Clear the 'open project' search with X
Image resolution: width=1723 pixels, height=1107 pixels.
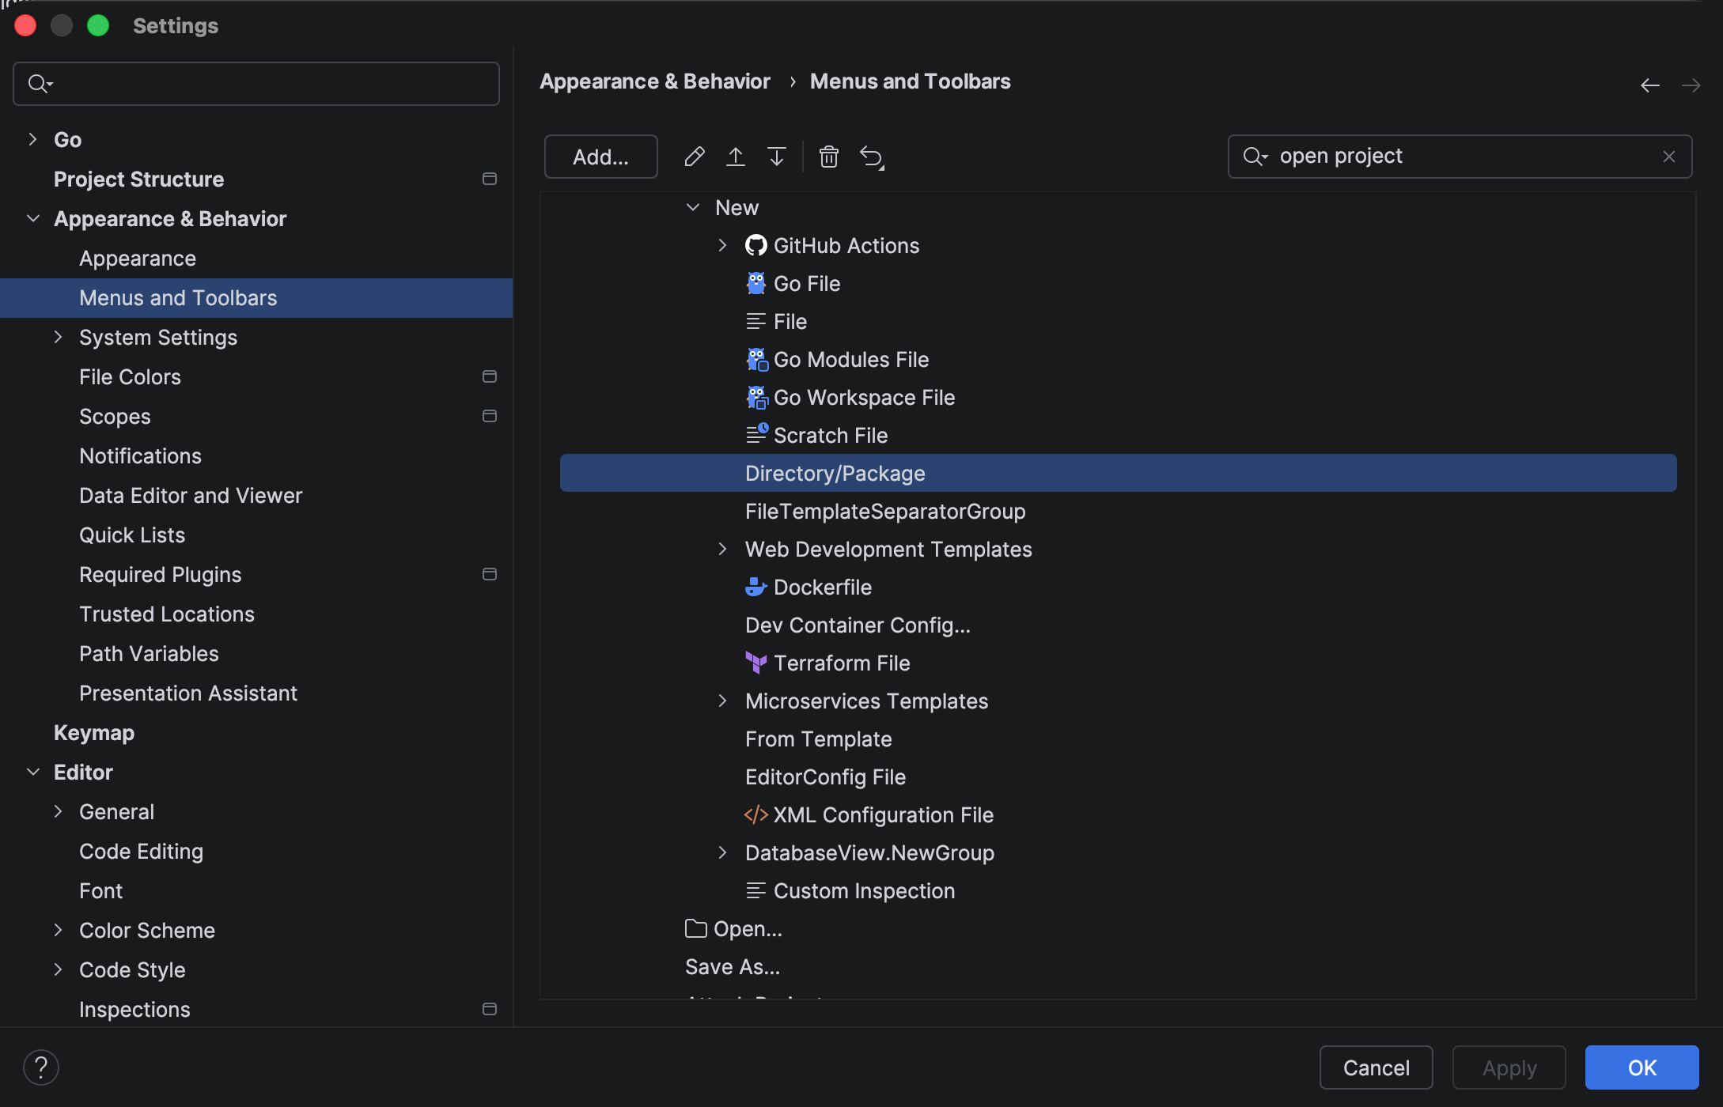[1669, 157]
